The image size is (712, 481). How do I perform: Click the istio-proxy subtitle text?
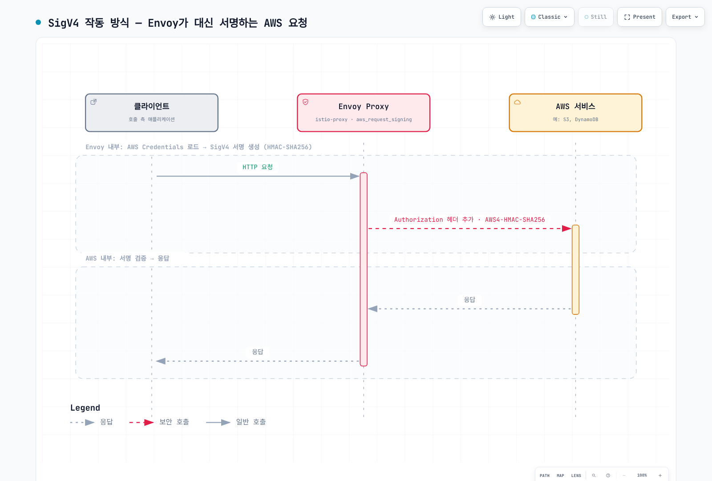[x=364, y=119]
